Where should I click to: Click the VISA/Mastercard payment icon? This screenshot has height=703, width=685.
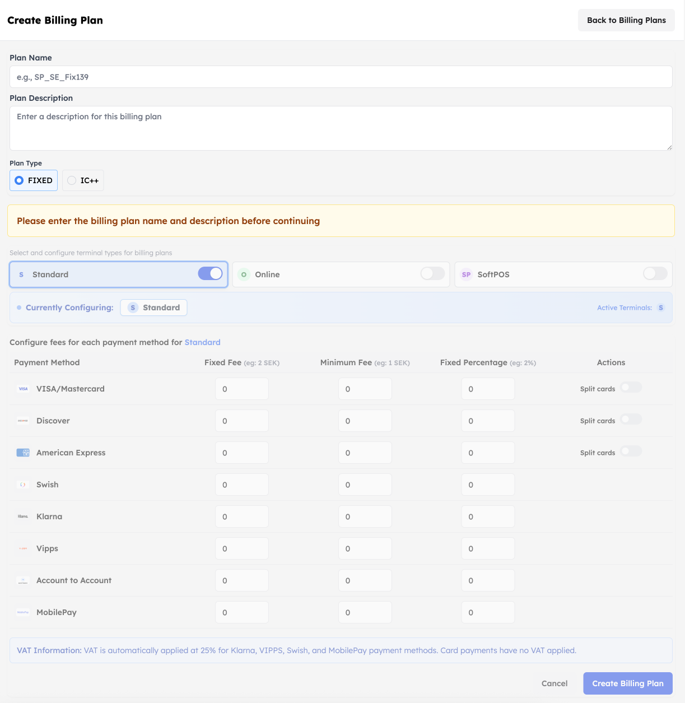point(23,388)
